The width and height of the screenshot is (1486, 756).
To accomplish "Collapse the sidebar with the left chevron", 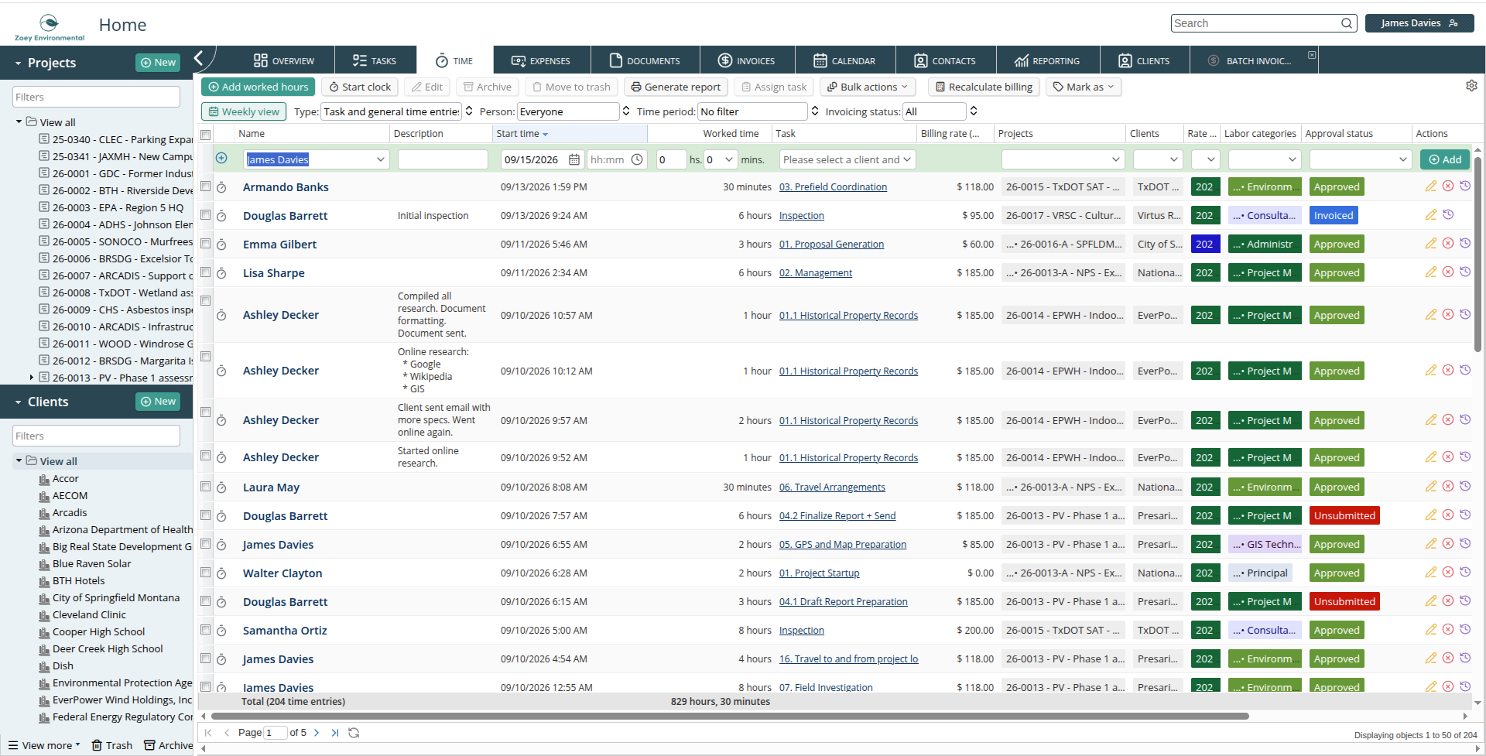I will [x=199, y=58].
